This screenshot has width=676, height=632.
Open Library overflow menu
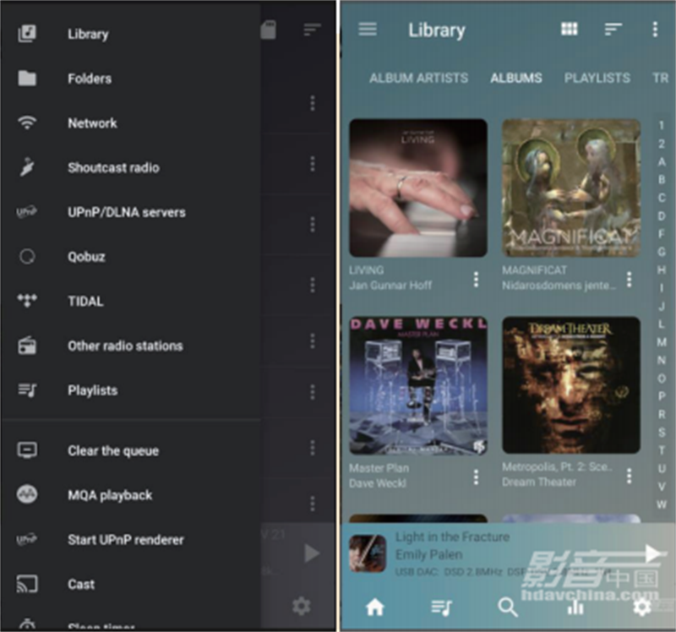[655, 30]
